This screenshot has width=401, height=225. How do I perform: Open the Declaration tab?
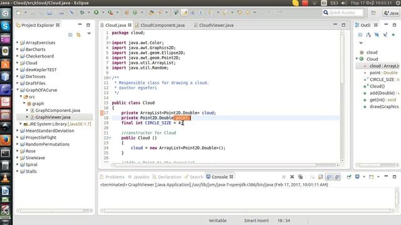point(167,177)
